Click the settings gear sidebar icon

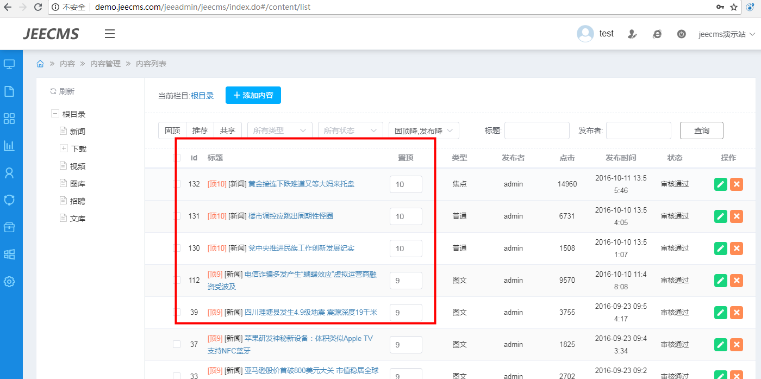(9, 282)
